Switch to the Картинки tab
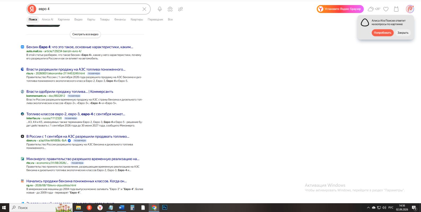 [x=64, y=19]
